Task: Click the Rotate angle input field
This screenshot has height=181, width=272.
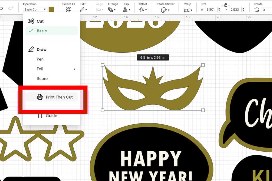Action: [x=266, y=10]
